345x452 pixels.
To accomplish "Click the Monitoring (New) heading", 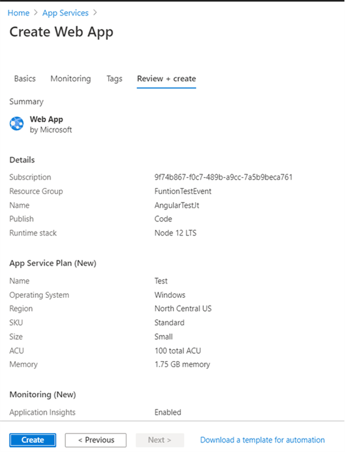I will point(43,394).
